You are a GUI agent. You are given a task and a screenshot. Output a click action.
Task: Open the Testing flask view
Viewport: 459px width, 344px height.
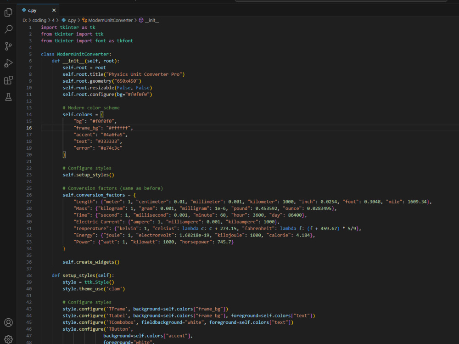(x=8, y=97)
